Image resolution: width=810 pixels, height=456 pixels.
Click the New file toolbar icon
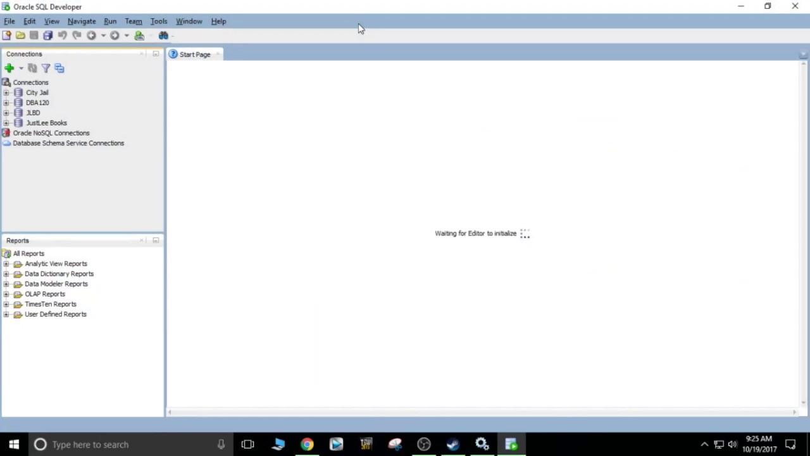6,35
